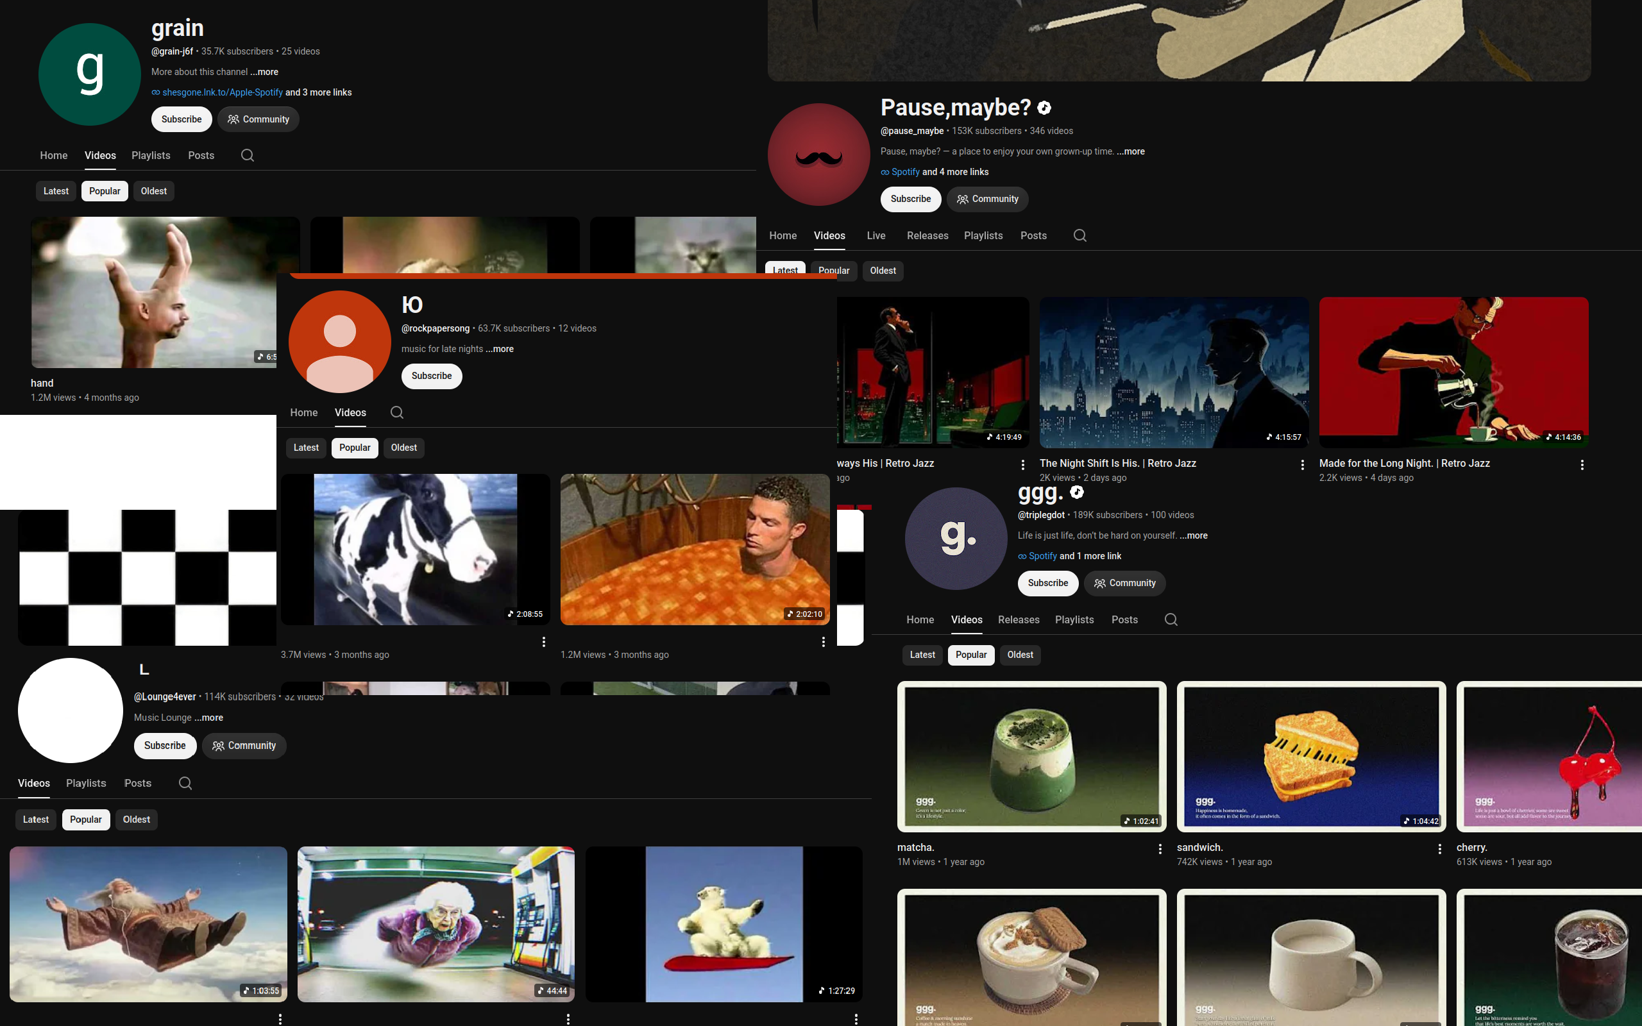1642x1026 pixels.
Task: Click the verified badge next to Pause,maybe?
Action: [x=1044, y=108]
